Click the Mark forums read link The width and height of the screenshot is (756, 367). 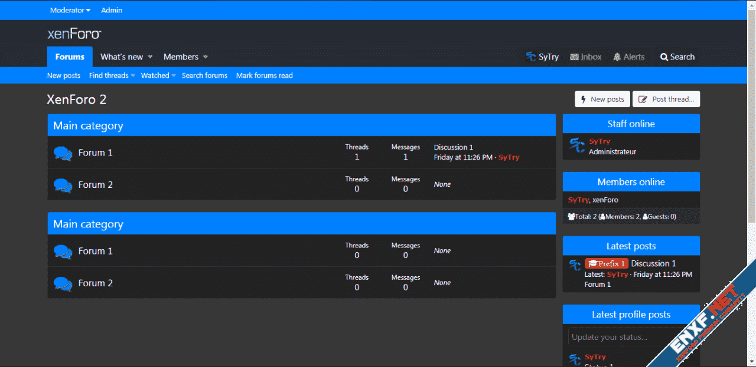[264, 75]
